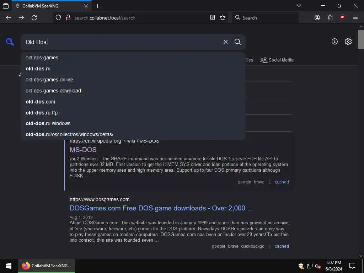Open more options dots for MS-DOS result
The width and height of the screenshot is (364, 273).
point(269,182)
